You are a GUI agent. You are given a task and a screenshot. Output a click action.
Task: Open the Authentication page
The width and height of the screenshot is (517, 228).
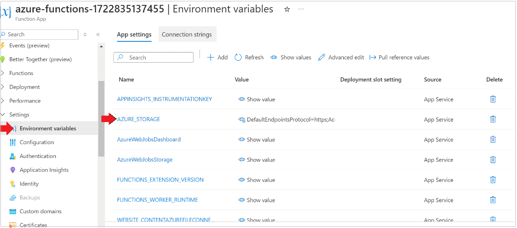coord(38,156)
